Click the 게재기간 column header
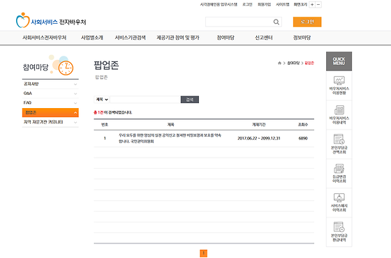Viewport: 391px width, 258px height. click(x=259, y=125)
